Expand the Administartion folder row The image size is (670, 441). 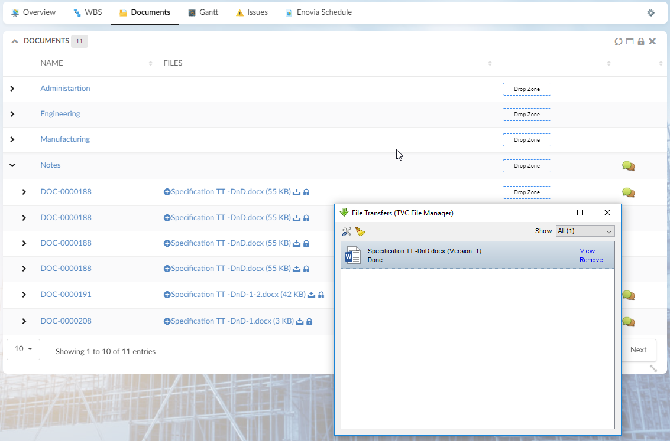(12, 89)
